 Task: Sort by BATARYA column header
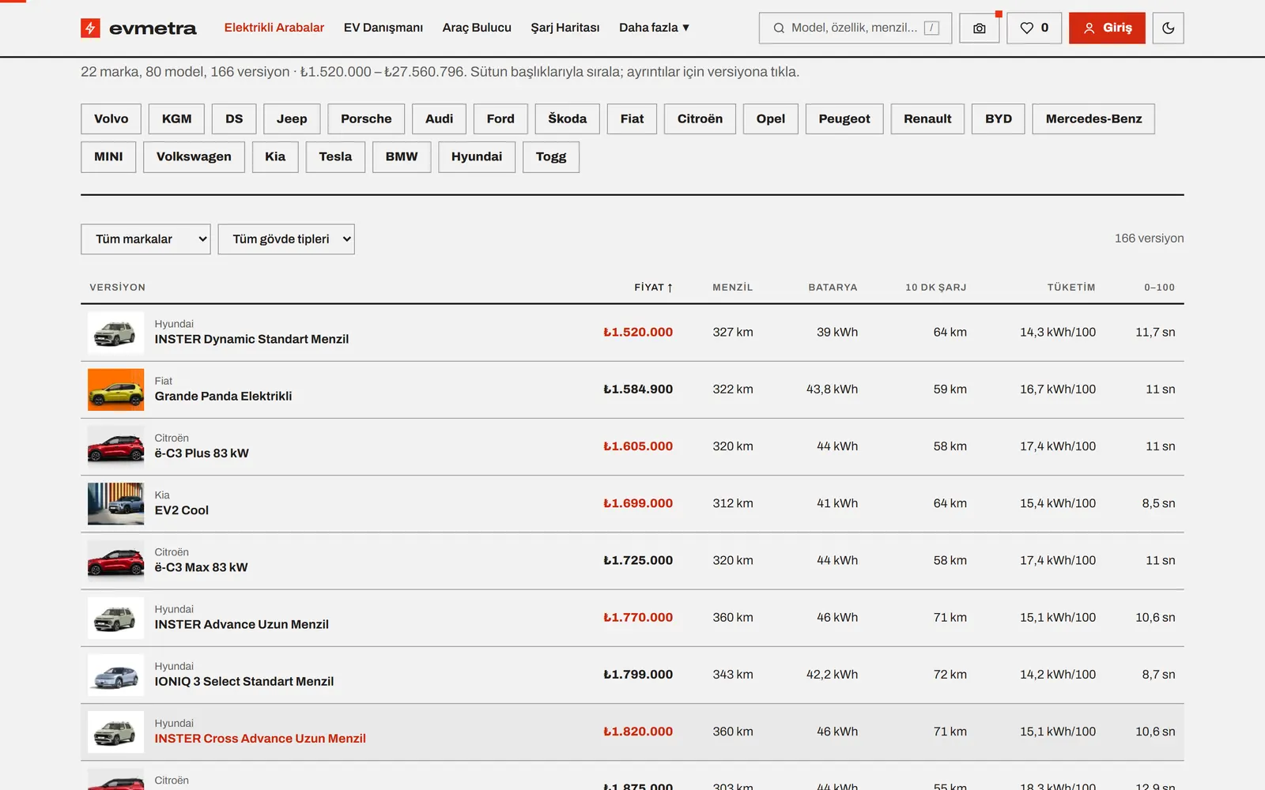833,288
